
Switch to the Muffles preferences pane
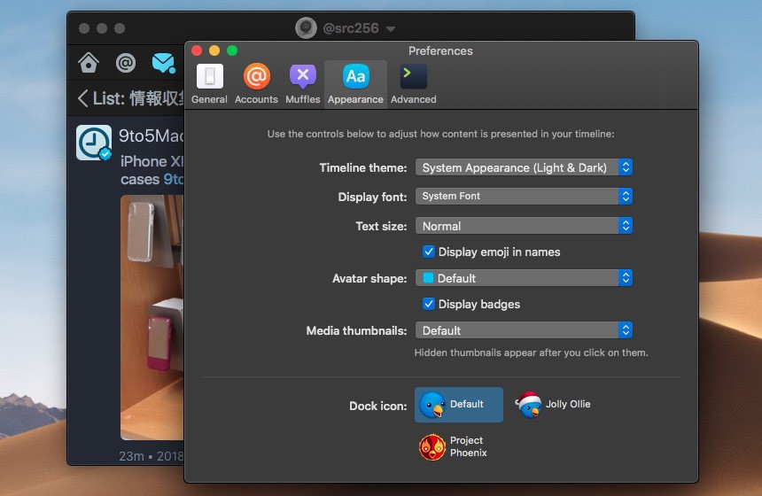coord(303,84)
